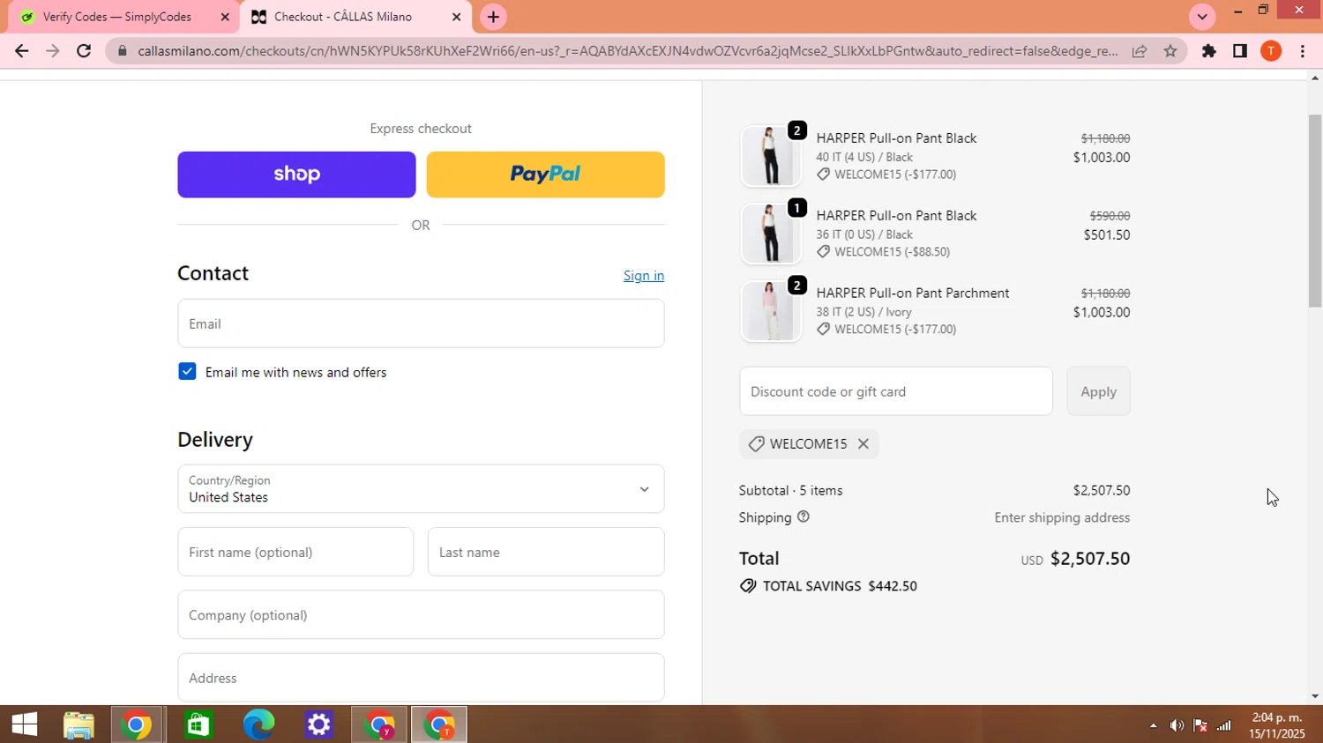
Task: Toggle the browser side panel
Action: click(1240, 51)
